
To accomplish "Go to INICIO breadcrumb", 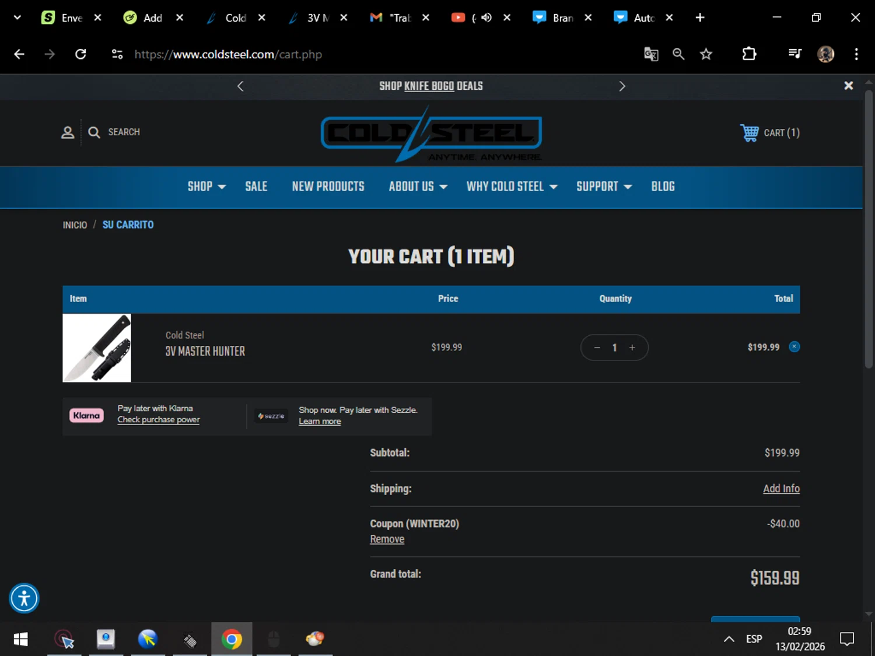I will pos(75,225).
